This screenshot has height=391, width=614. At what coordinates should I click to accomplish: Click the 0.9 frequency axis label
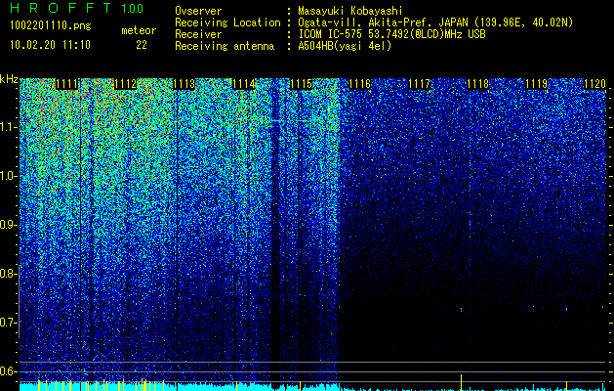point(8,225)
